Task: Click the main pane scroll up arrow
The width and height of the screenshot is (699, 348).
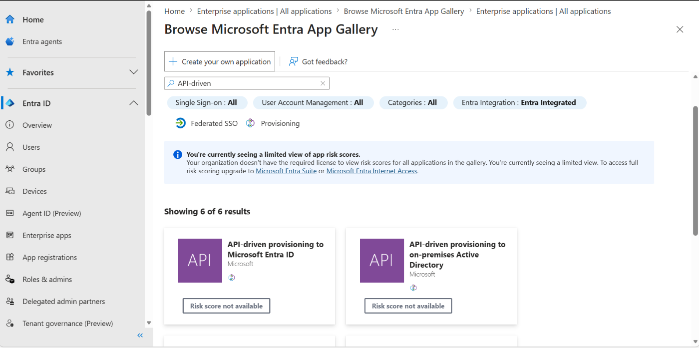Action: (x=695, y=77)
